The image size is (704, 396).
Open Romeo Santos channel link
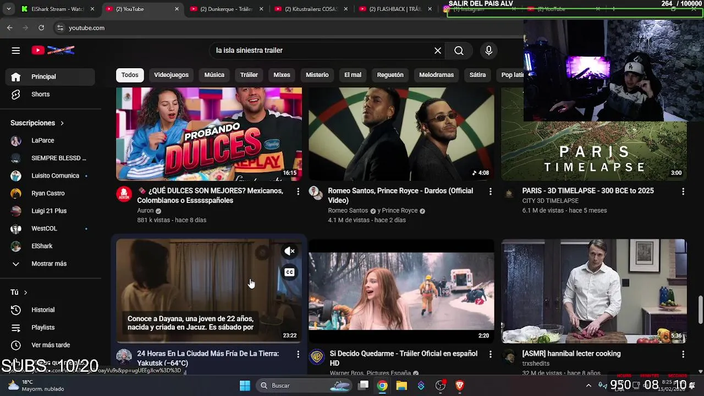point(348,211)
